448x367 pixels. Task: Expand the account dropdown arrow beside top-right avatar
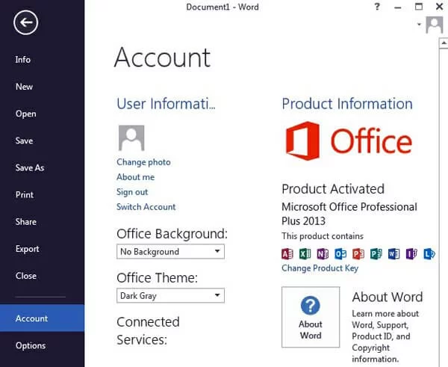click(x=419, y=25)
